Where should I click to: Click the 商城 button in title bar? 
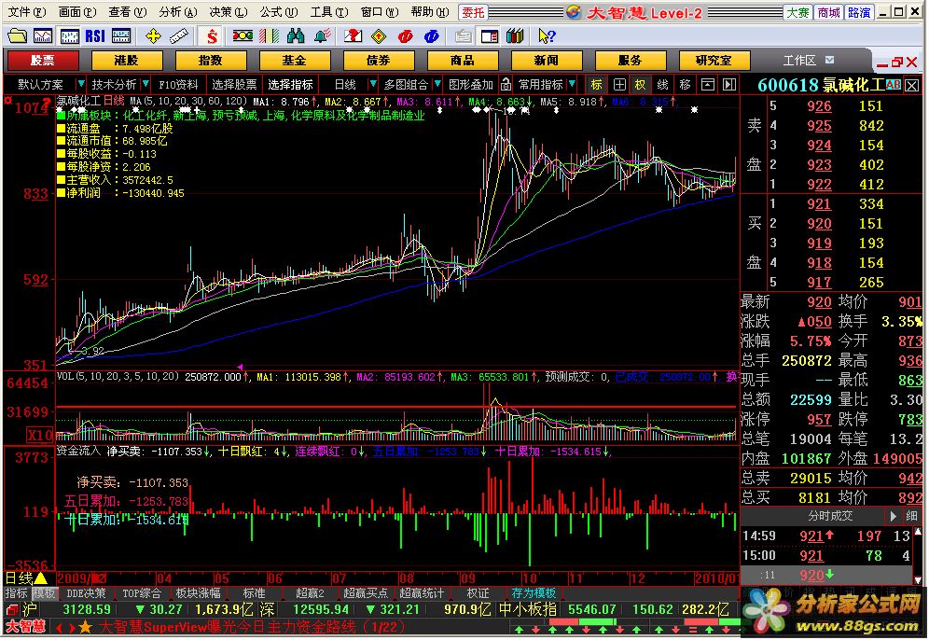pyautogui.click(x=828, y=12)
